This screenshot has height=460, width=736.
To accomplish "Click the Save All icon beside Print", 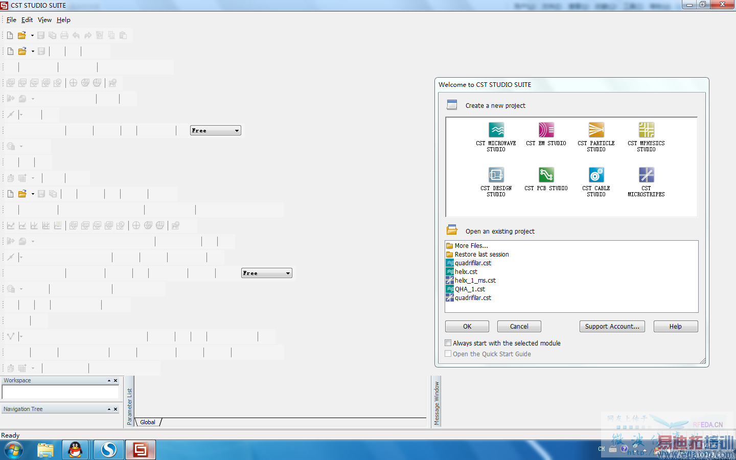I will coord(53,35).
